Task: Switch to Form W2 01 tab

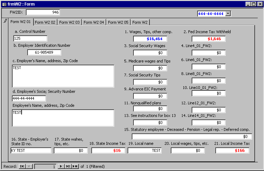Action: [21, 22]
